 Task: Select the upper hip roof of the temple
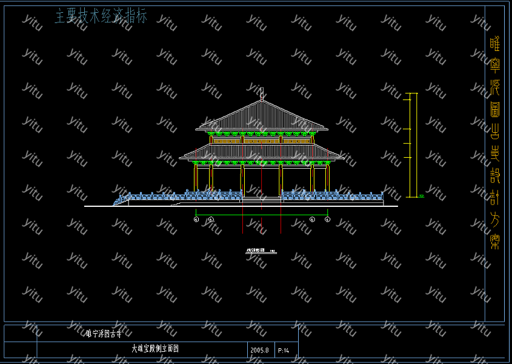262,117
